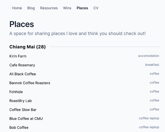Viewport: 165px width, 132px height.
Task: Open Bannok Coffee Roasters
Action: [x=30, y=83]
